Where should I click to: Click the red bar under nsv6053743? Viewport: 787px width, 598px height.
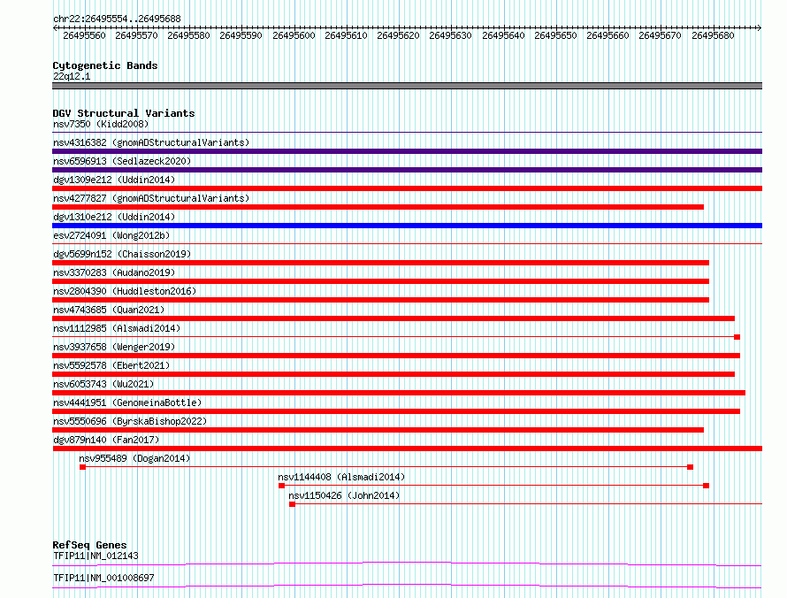pos(399,393)
